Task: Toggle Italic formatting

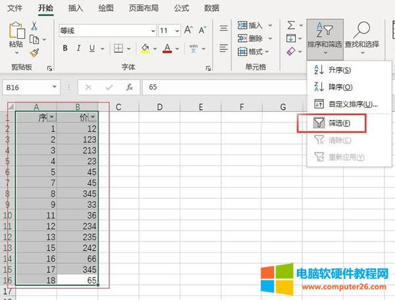Action: pos(79,48)
